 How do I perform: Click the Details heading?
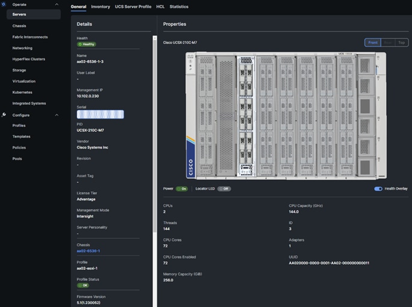pyautogui.click(x=84, y=24)
